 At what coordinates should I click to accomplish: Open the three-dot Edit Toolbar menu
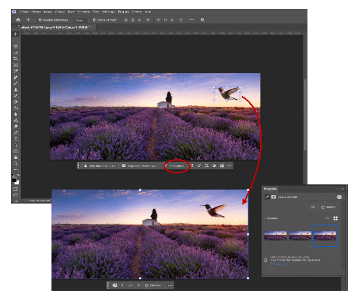pos(16,169)
